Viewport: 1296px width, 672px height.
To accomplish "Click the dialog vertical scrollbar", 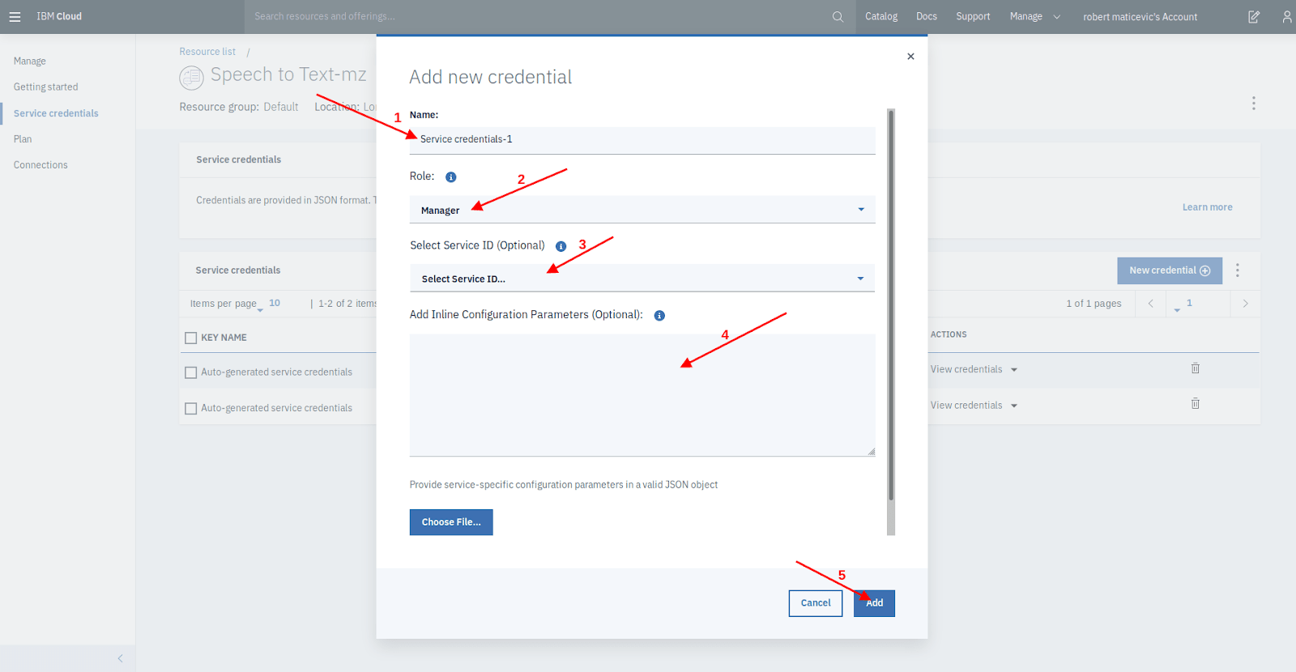I will coord(891,322).
